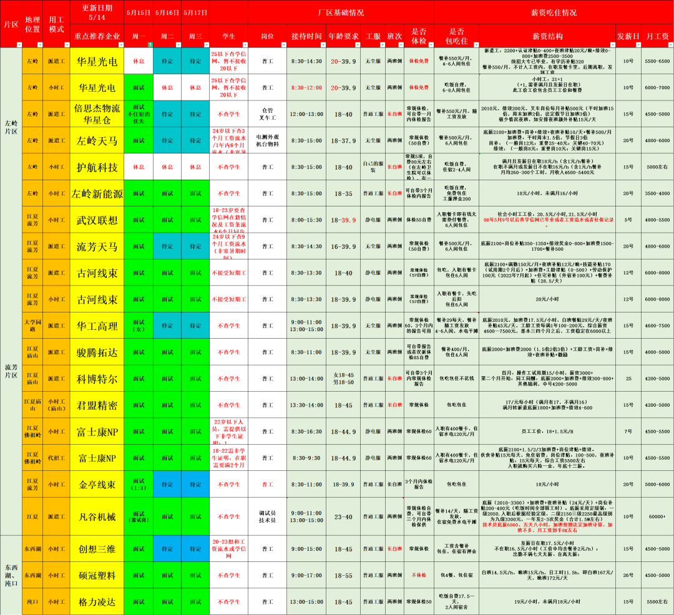Click the 面试(女) Monday cell for 华工高理
The image size is (674, 615).
(x=139, y=326)
